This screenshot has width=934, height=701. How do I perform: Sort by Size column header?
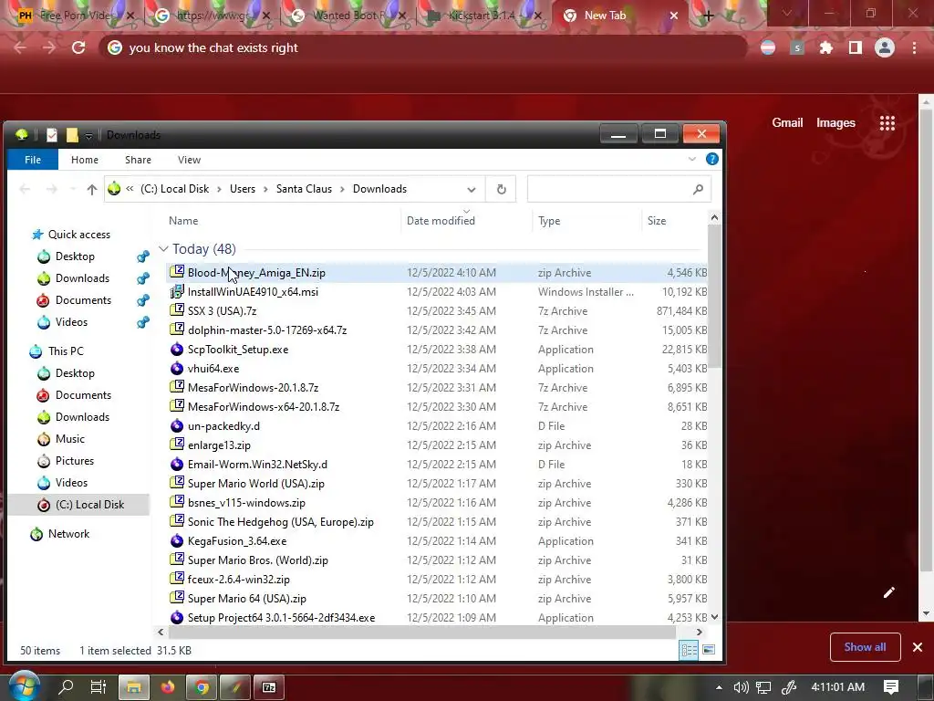coord(657,221)
